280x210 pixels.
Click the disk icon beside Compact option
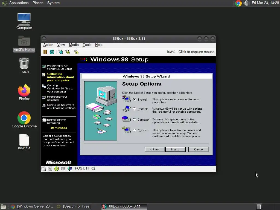point(126,119)
